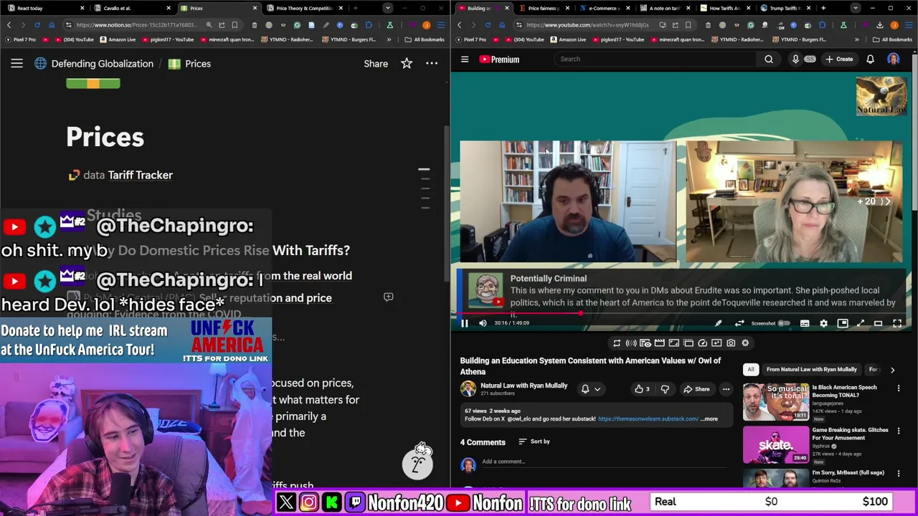
Task: Open Sort by comments dropdown
Action: coord(534,441)
